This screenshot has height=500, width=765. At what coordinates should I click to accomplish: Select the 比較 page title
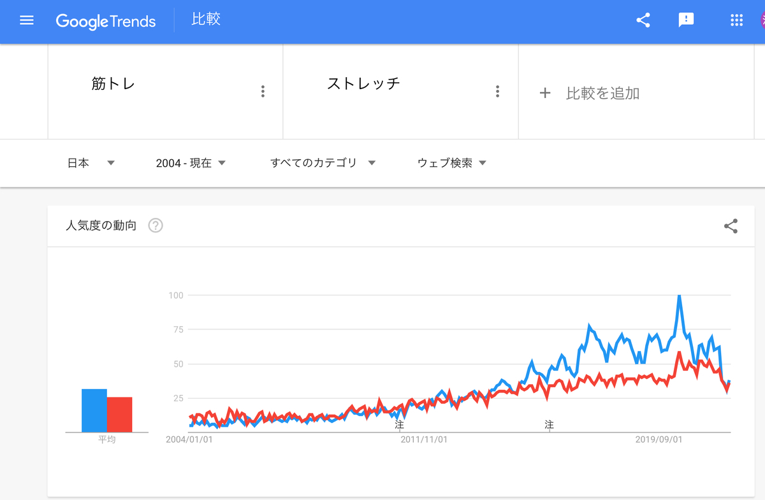(x=205, y=21)
